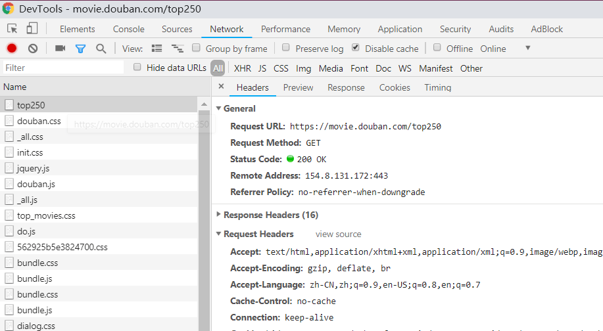Switch to the Console panel tab
This screenshot has height=331, width=603.
pos(128,29)
